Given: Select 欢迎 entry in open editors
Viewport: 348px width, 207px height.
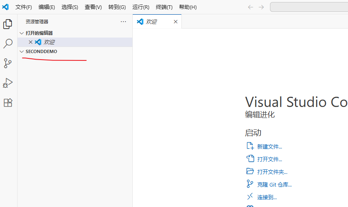Looking at the screenshot, I should [x=75, y=42].
